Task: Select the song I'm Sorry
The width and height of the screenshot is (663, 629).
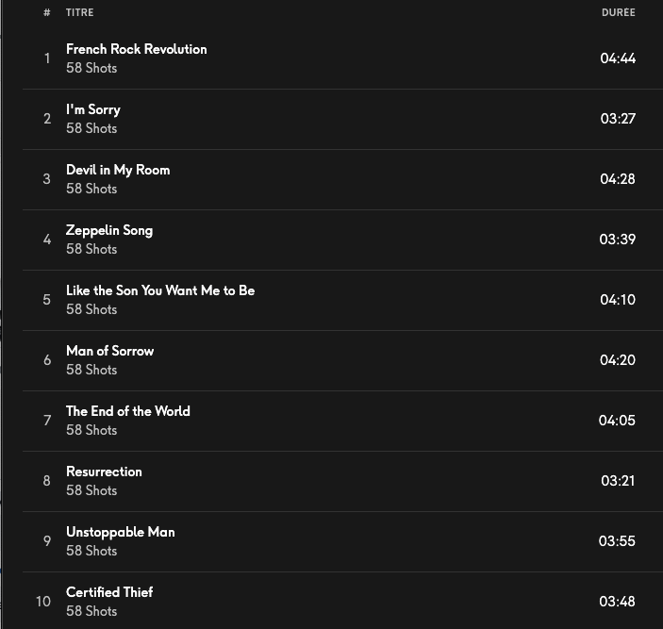Action: 92,109
